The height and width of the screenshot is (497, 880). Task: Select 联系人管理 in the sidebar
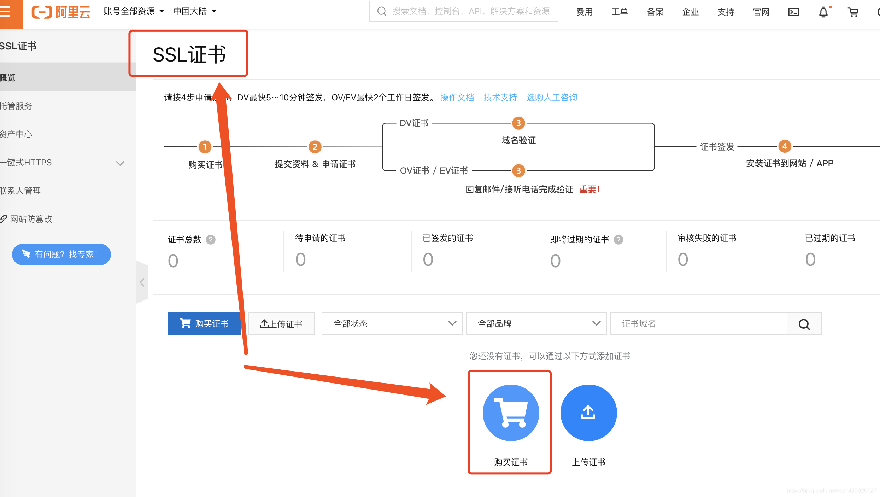click(68, 191)
